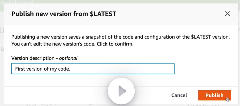The width and height of the screenshot is (240, 106).
Task: Click the italic word "optional"
Action: coord(68,58)
